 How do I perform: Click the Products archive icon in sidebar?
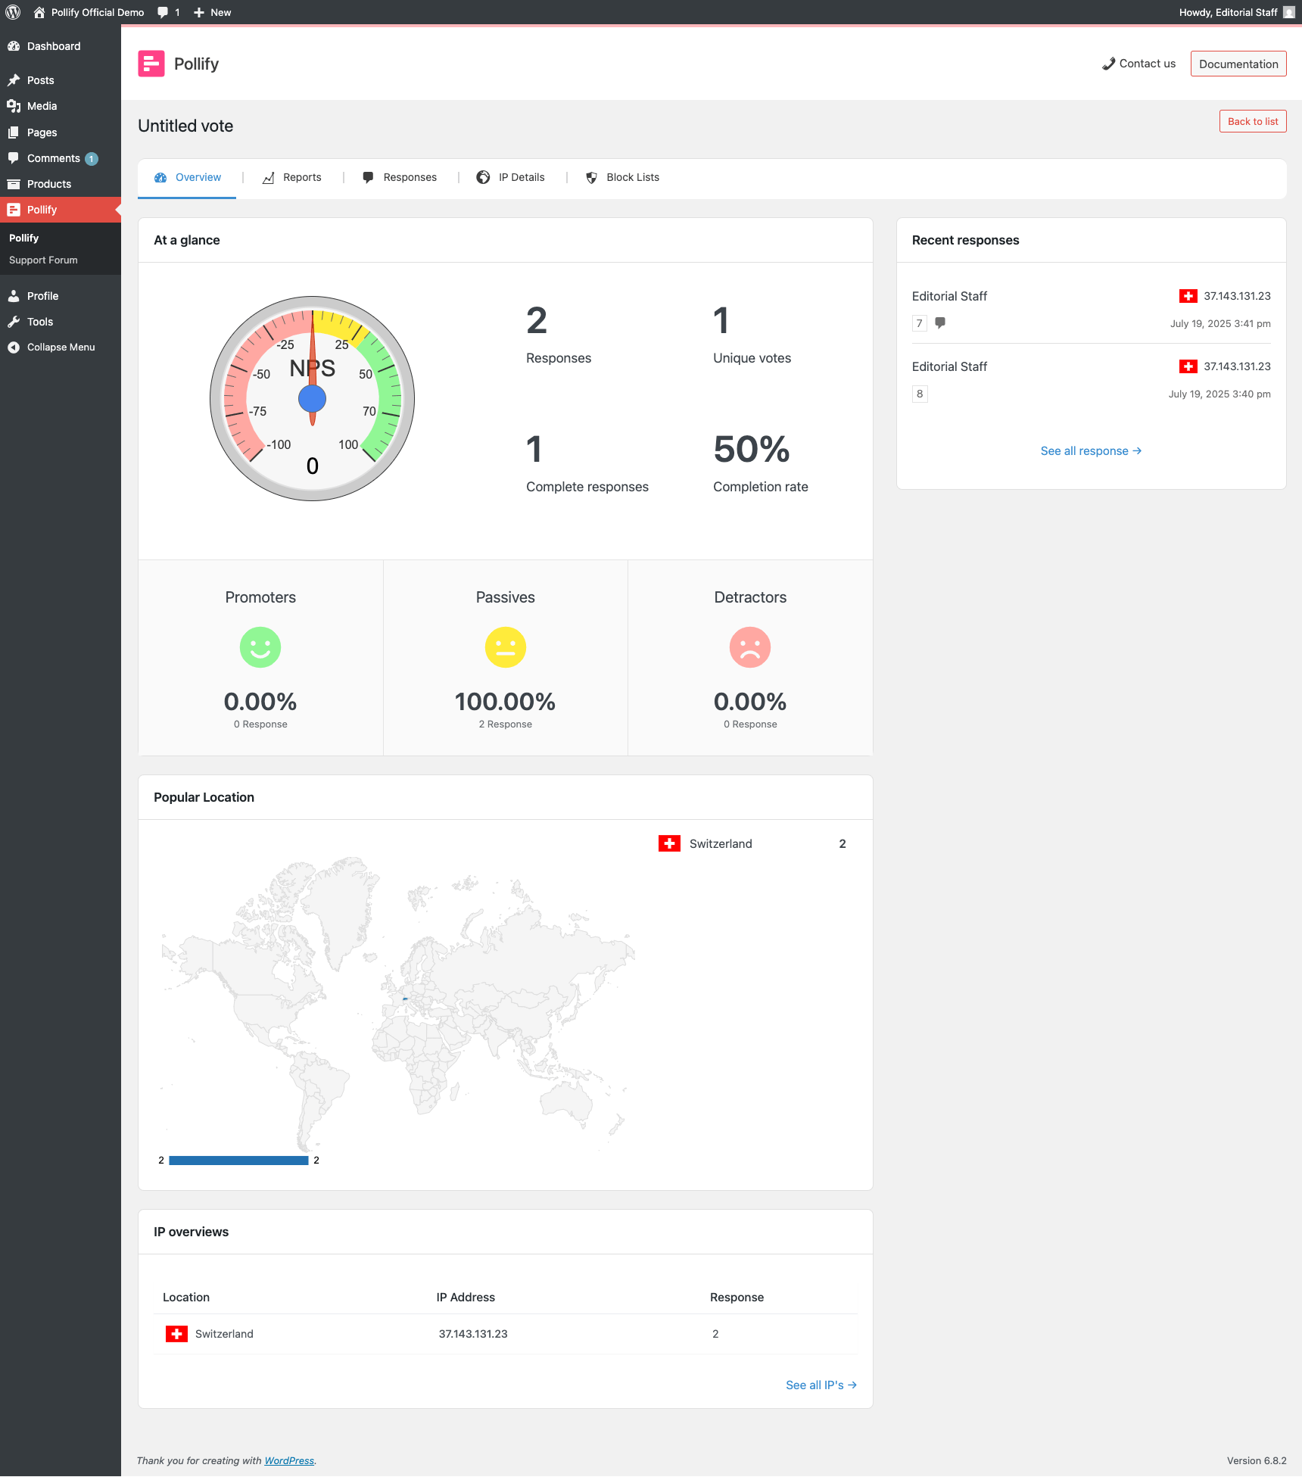tap(14, 184)
